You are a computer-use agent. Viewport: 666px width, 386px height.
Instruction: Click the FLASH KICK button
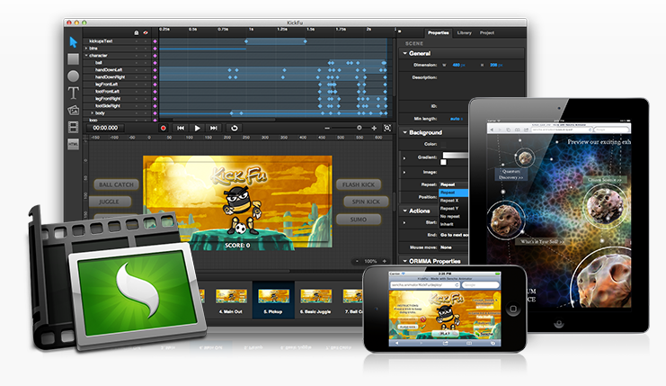359,184
